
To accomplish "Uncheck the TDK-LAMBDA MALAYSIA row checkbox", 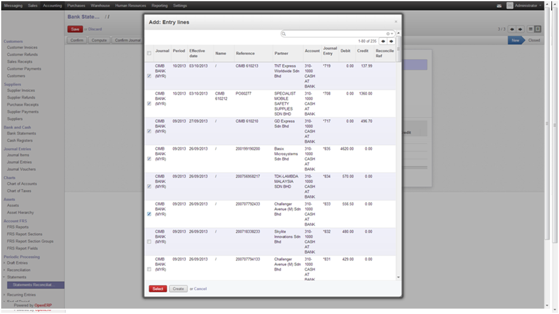I will [x=149, y=187].
